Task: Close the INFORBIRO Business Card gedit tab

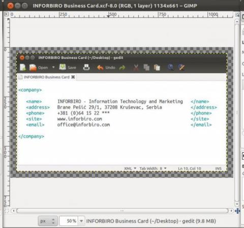Action: point(73,77)
